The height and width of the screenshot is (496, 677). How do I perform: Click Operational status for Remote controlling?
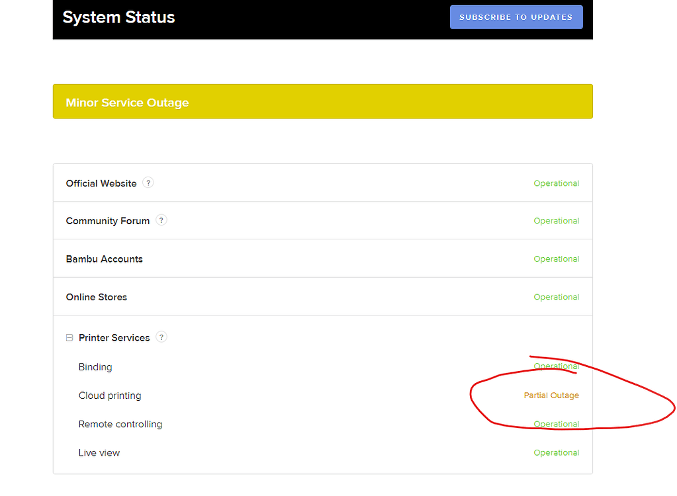click(x=557, y=424)
